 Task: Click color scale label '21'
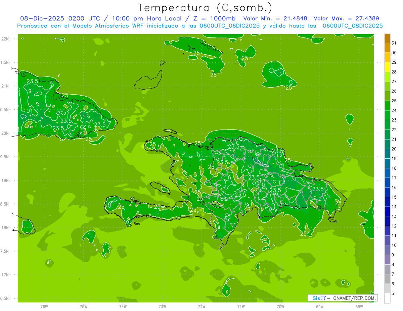394,139
